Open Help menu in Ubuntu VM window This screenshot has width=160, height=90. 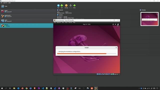point(74,22)
